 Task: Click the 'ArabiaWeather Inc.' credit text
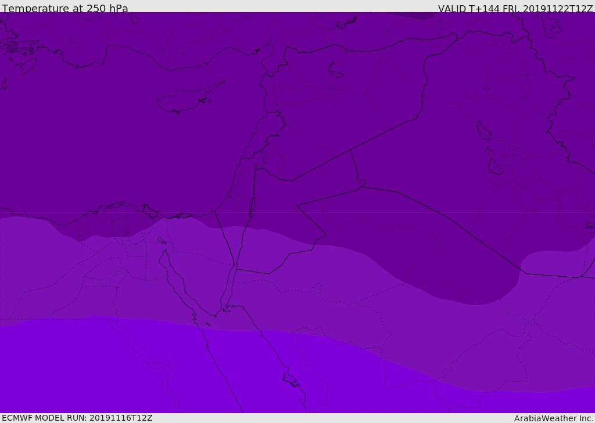click(x=554, y=418)
